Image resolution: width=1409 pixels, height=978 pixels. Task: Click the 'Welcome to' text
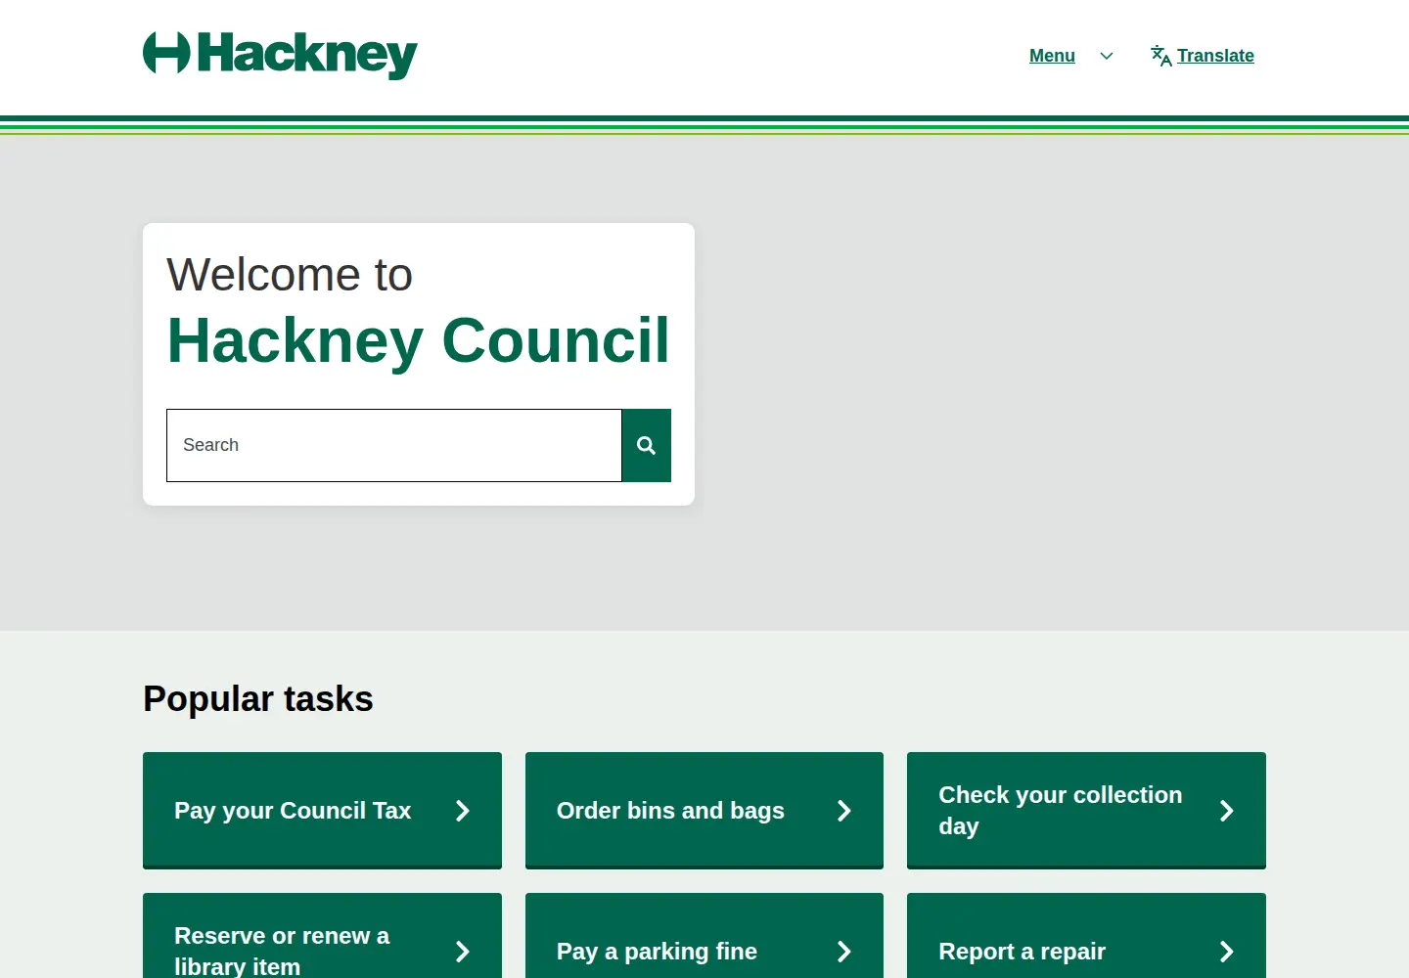[290, 275]
